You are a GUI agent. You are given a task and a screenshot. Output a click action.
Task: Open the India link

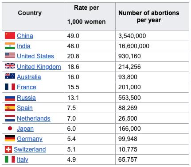click(x=23, y=46)
